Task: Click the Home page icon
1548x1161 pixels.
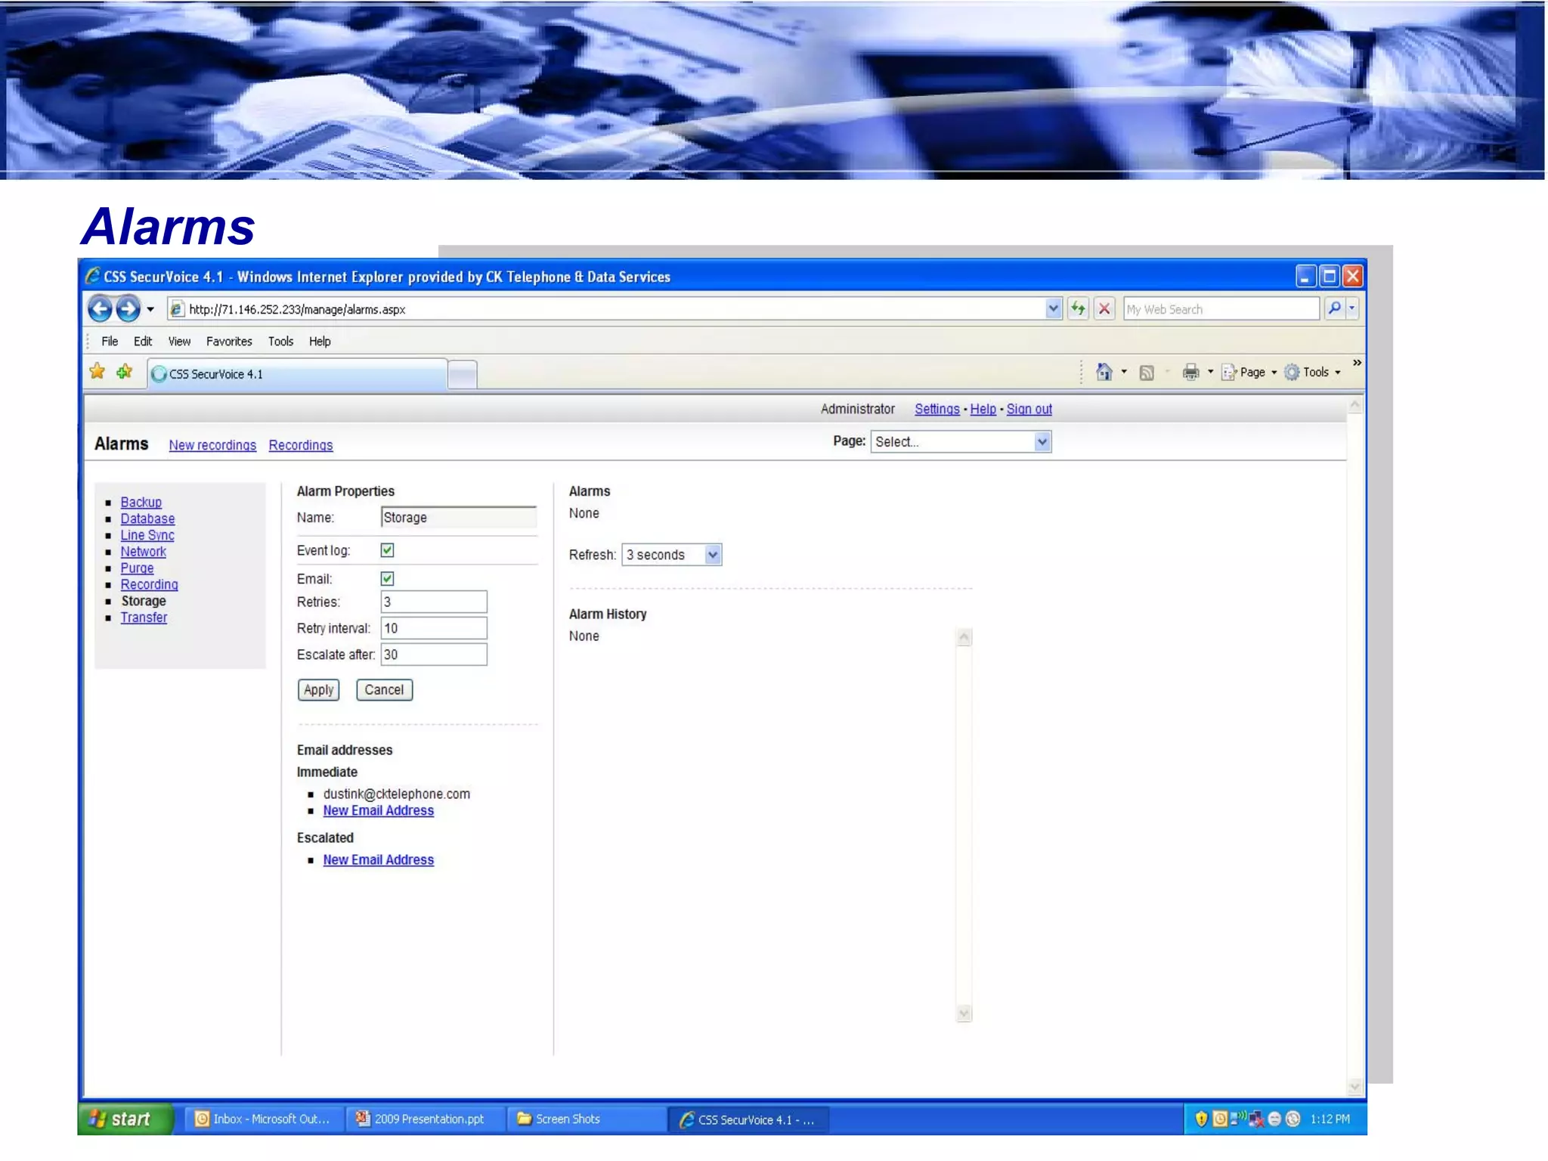Action: (1104, 372)
